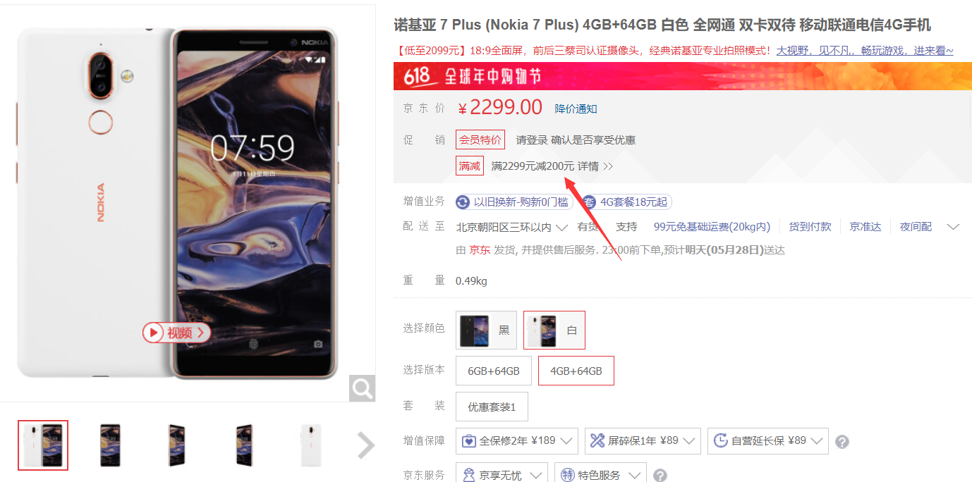
Task: Choose the 4GB+64GB version
Action: point(576,371)
